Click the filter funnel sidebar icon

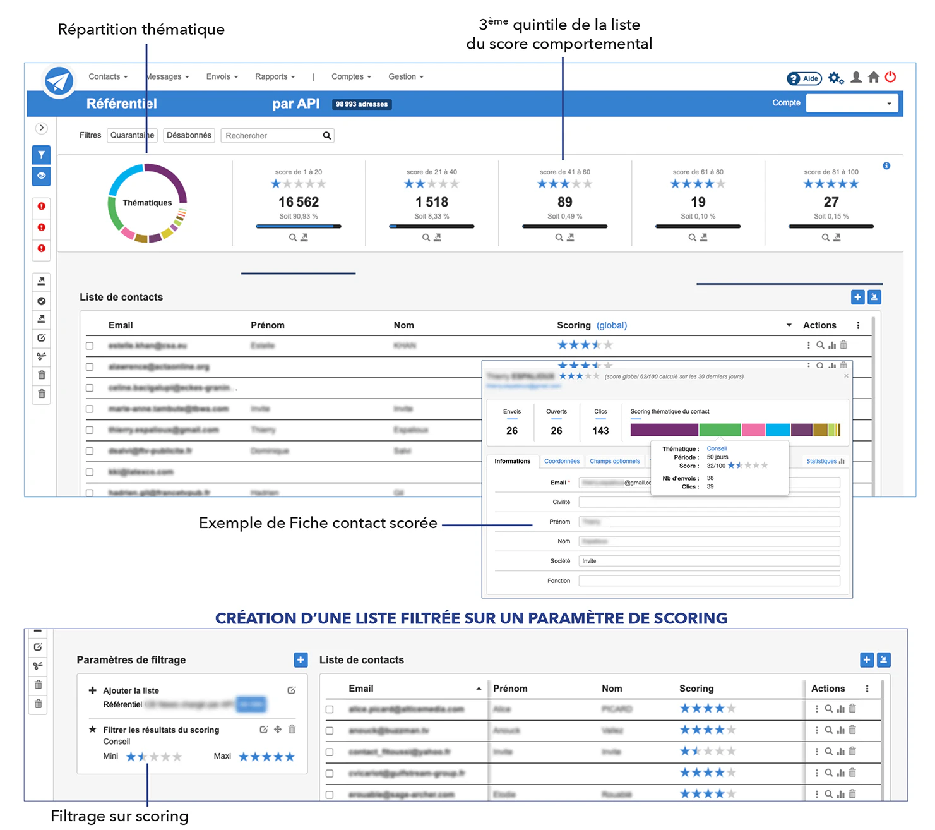(x=41, y=155)
